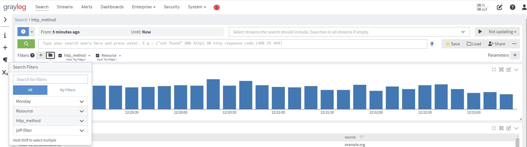The height and width of the screenshot is (147, 527).
Task: Click the time range clock button
Action: tap(23, 32)
